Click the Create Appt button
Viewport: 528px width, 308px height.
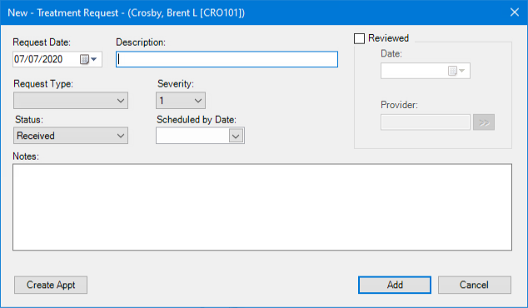pyautogui.click(x=51, y=285)
